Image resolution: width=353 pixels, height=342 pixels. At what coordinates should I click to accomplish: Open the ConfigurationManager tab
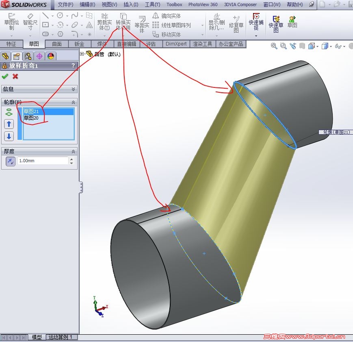point(28,56)
